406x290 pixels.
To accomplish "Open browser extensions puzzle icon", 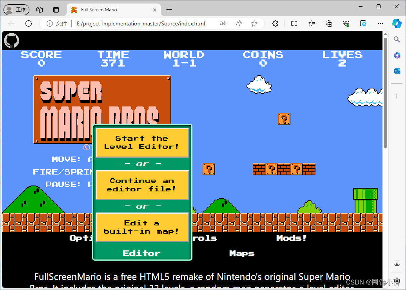I will (275, 23).
